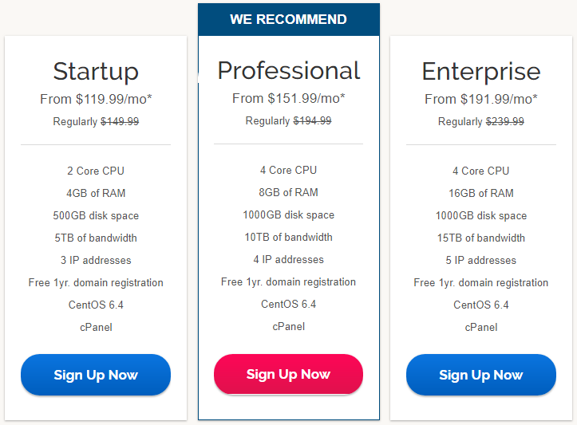Click the 2 Core CPU feature line

[x=96, y=171]
